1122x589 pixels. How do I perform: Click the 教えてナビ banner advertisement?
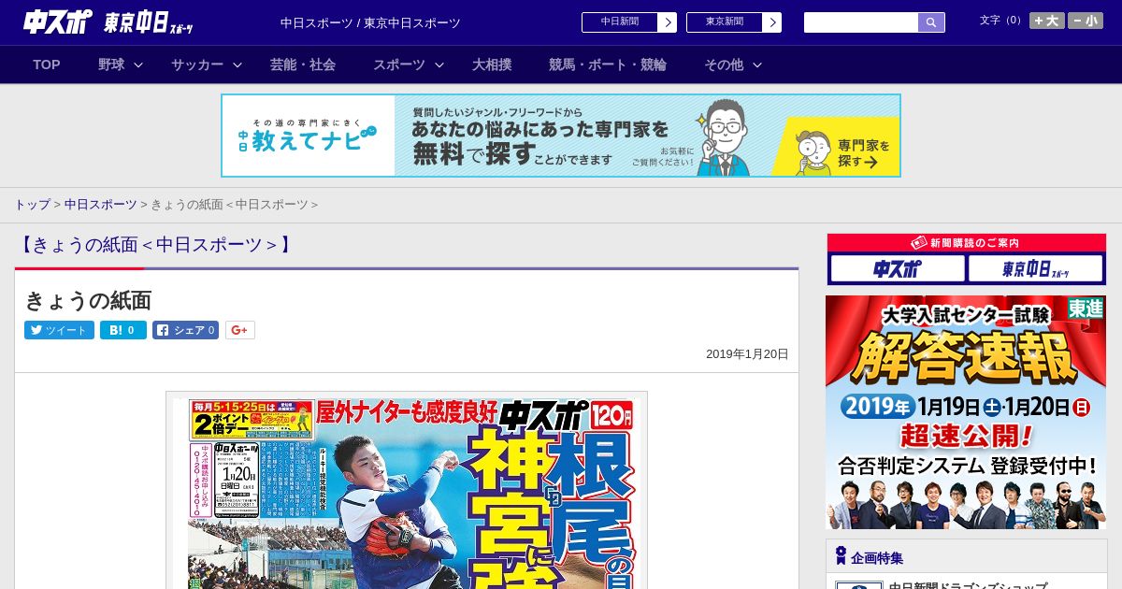point(561,136)
